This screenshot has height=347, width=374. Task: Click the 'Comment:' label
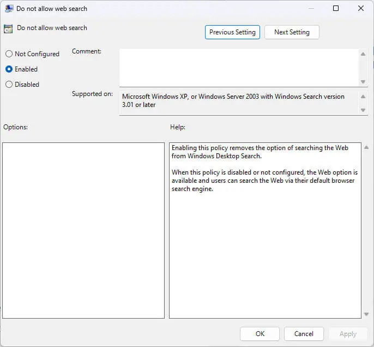[x=87, y=51]
